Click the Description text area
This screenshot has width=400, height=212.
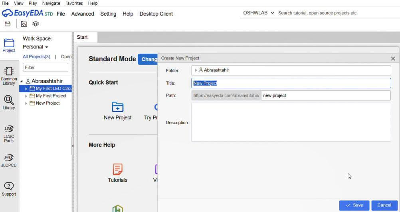pyautogui.click(x=291, y=122)
